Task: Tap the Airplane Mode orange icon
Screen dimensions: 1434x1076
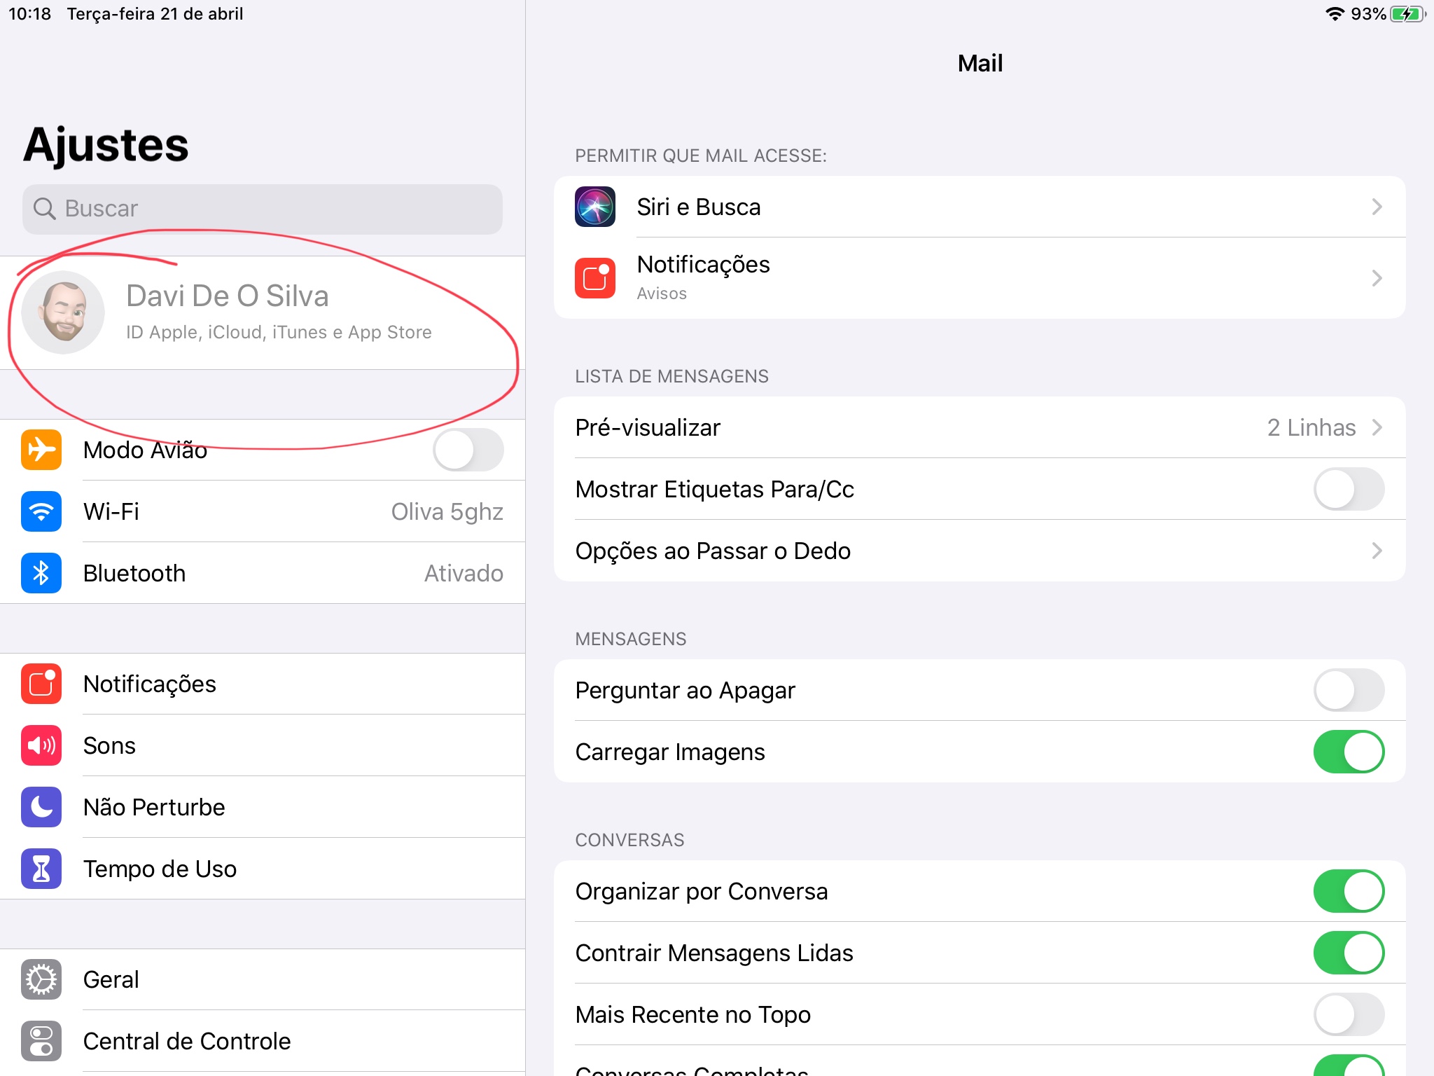Action: [41, 450]
